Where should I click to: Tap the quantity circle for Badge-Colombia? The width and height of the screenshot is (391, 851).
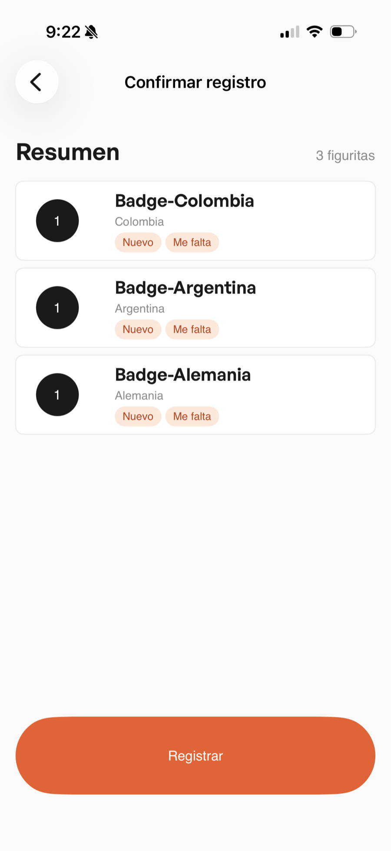coord(57,221)
